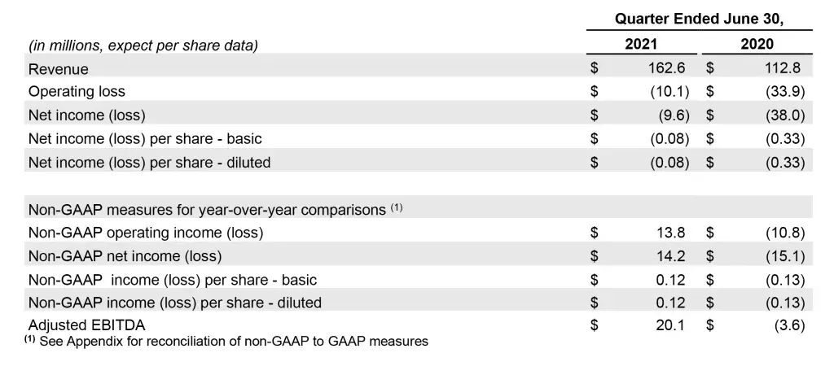Select the (15.1) Non-GAAP net loss value
The width and height of the screenshot is (834, 366).
[785, 256]
